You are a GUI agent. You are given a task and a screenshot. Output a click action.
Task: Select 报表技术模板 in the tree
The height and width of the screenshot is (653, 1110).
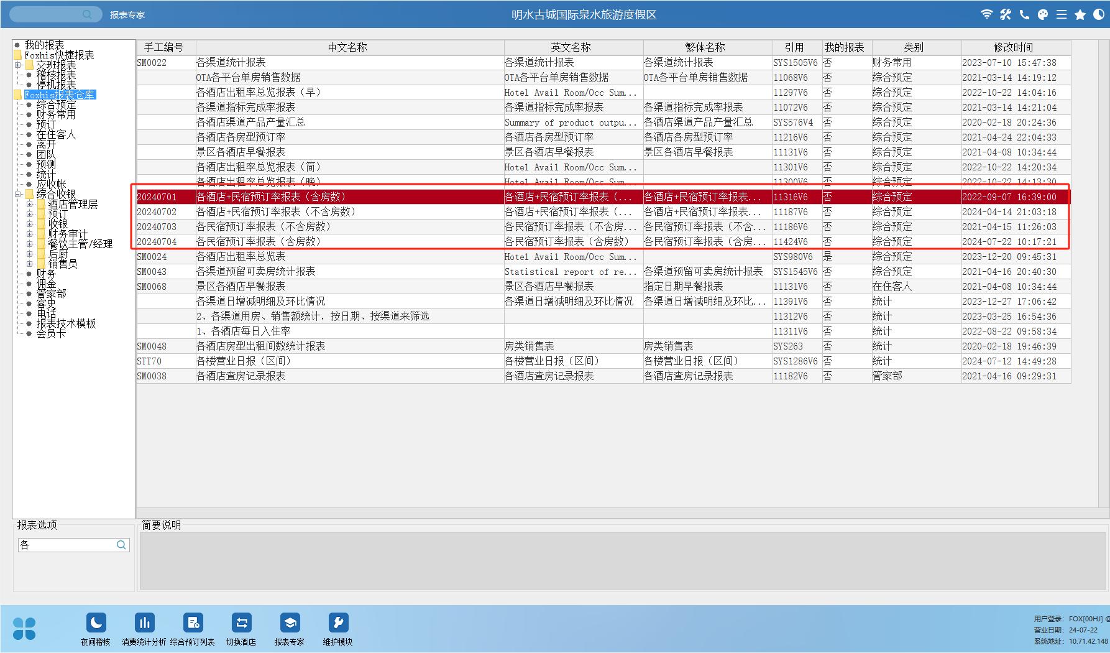[66, 323]
